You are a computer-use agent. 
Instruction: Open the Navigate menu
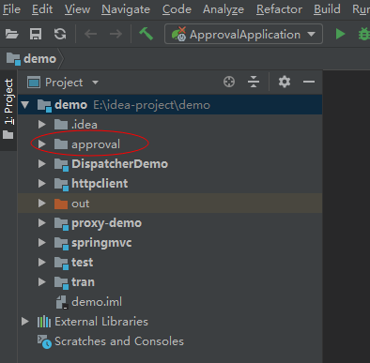coord(126,9)
